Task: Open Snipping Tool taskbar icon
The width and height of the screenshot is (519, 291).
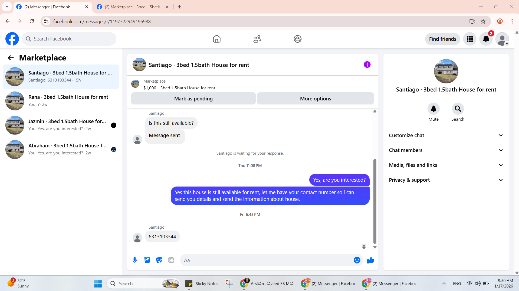Action: (229, 283)
